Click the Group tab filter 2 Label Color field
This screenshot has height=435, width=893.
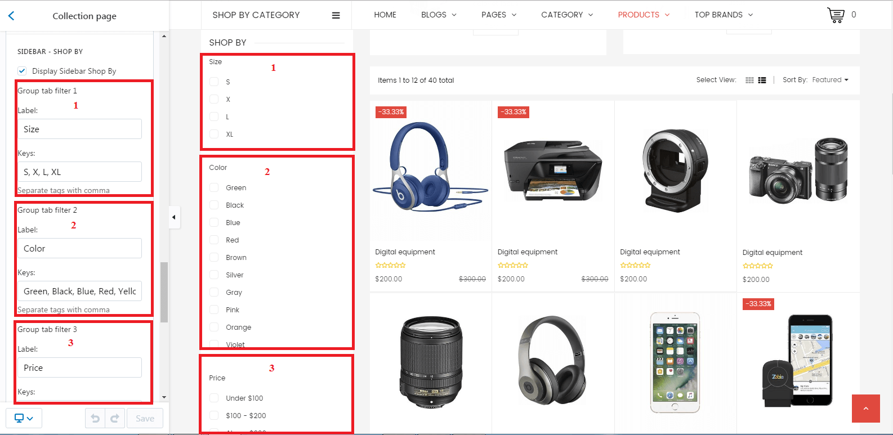click(79, 248)
